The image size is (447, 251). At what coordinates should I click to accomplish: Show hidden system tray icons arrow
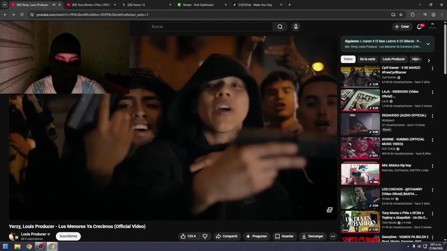(408, 246)
